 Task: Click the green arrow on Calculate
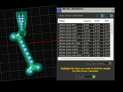[94, 77]
